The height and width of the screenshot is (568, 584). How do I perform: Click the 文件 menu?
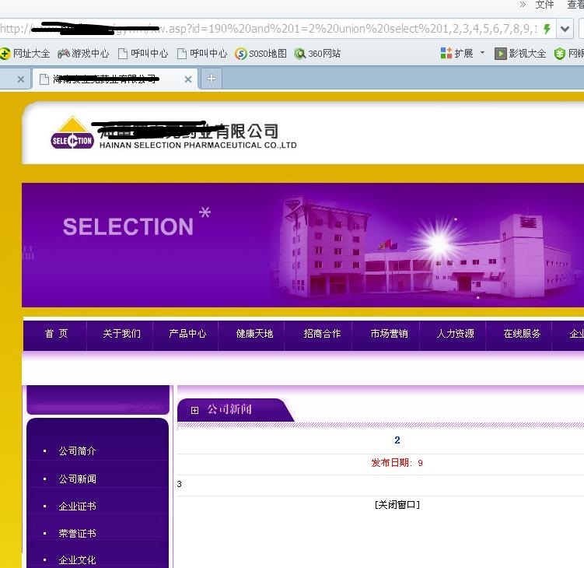click(544, 5)
